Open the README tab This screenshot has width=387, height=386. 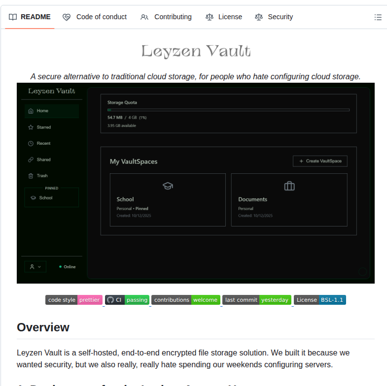pyautogui.click(x=30, y=17)
